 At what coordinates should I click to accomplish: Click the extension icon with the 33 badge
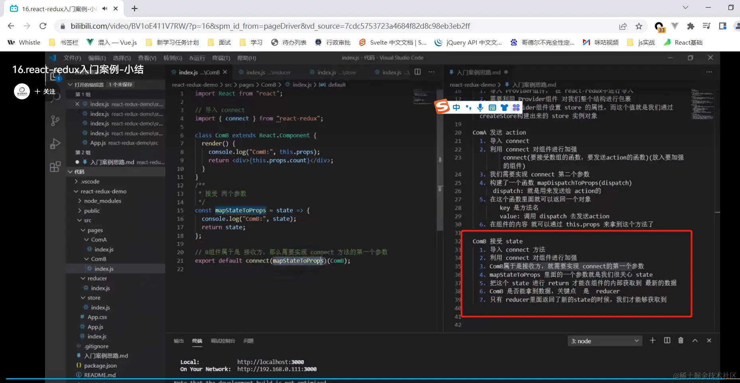pos(659,27)
